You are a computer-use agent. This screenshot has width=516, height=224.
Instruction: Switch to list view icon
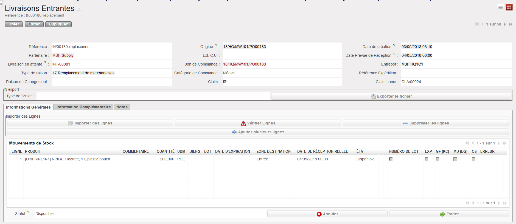[x=500, y=7]
